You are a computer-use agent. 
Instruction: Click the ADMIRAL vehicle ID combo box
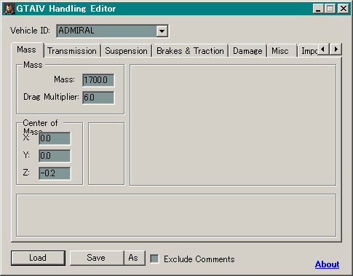pos(112,31)
